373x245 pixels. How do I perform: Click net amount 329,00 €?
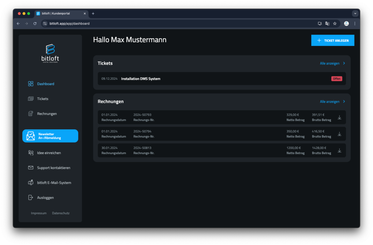(292, 115)
